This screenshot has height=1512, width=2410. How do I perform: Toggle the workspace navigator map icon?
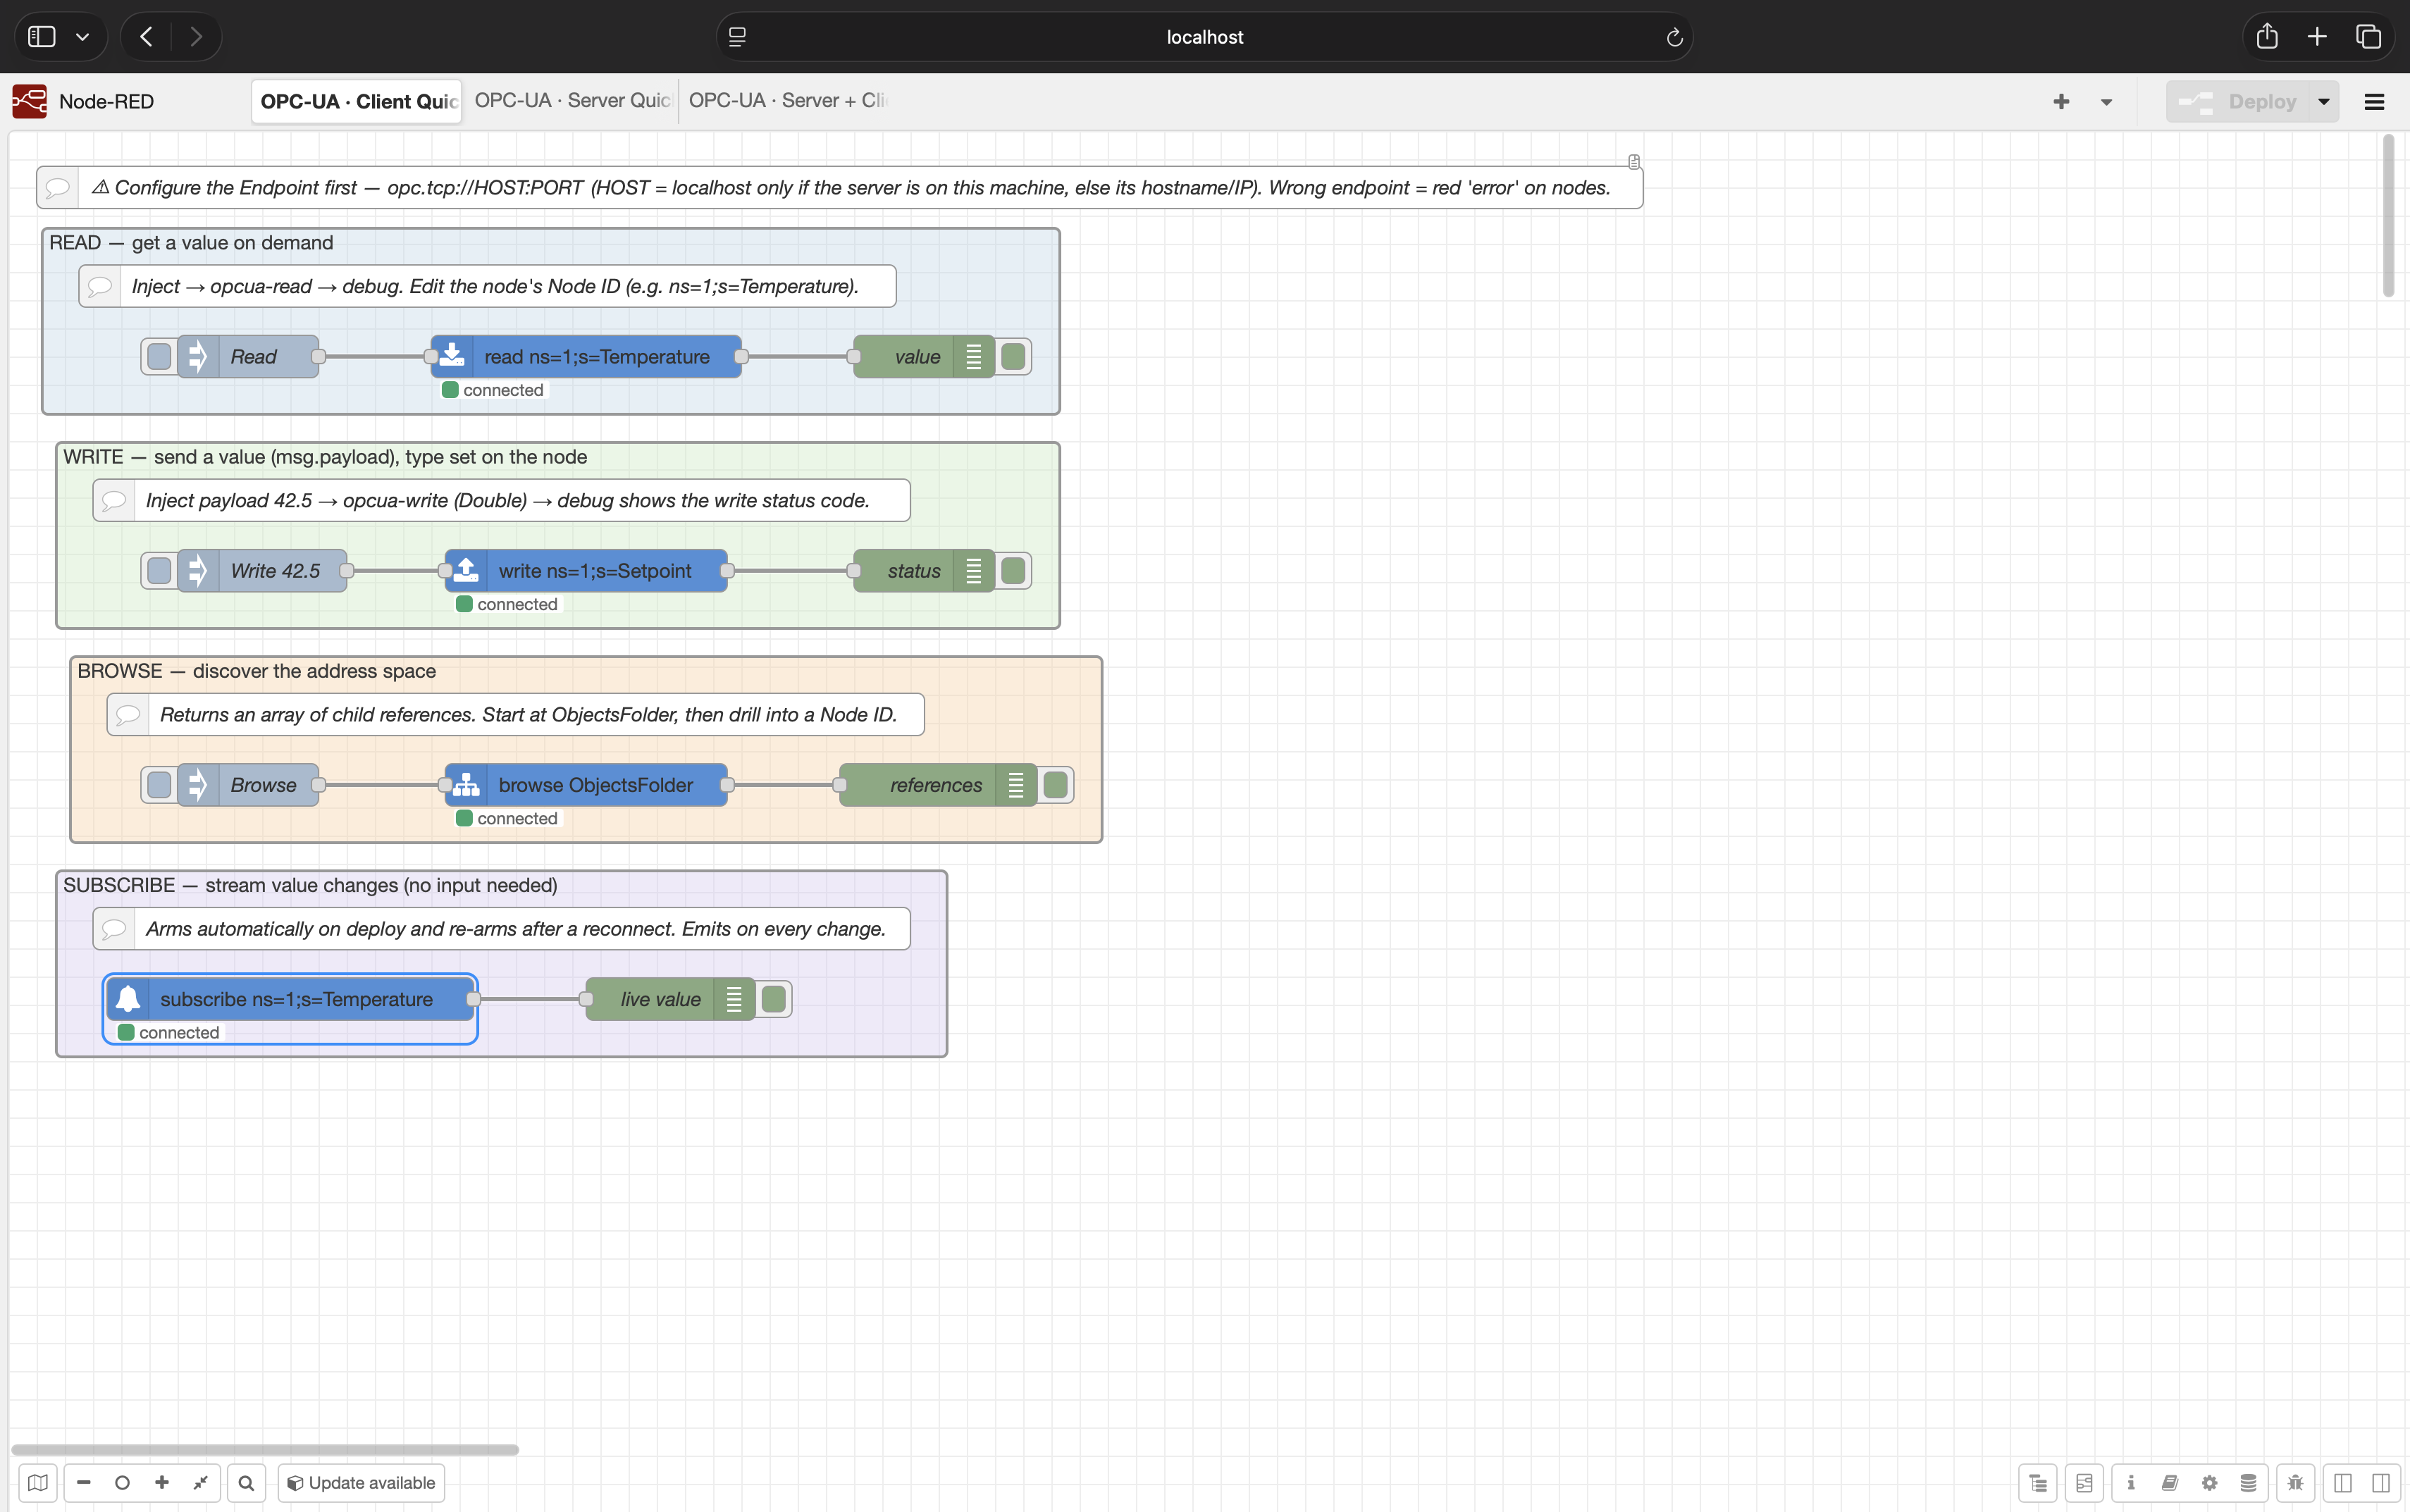[x=38, y=1483]
